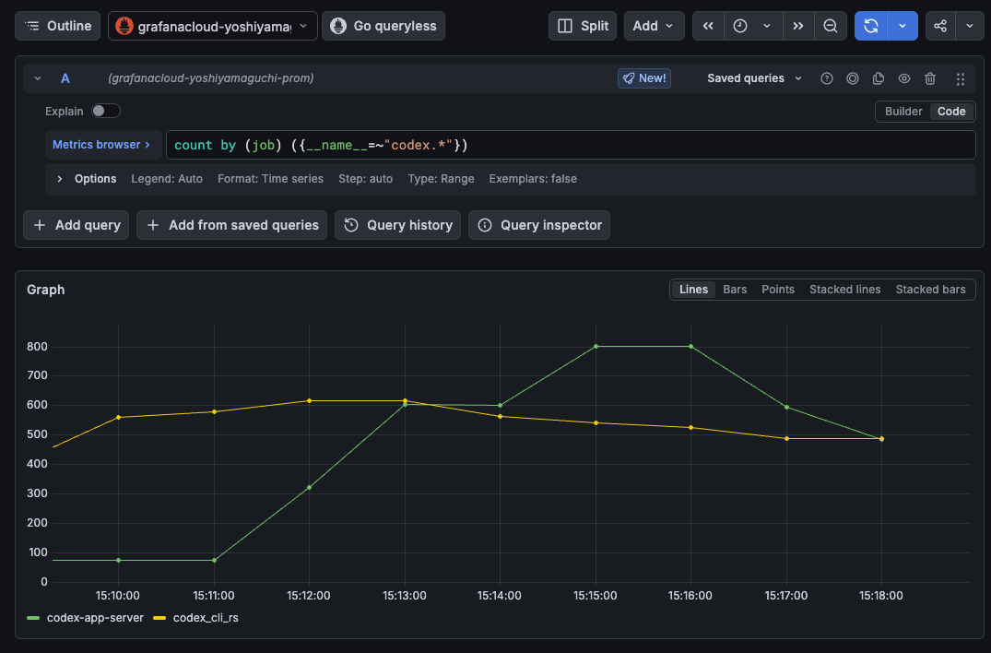
Task: Open the grafanacloud data source picker
Action: [212, 26]
